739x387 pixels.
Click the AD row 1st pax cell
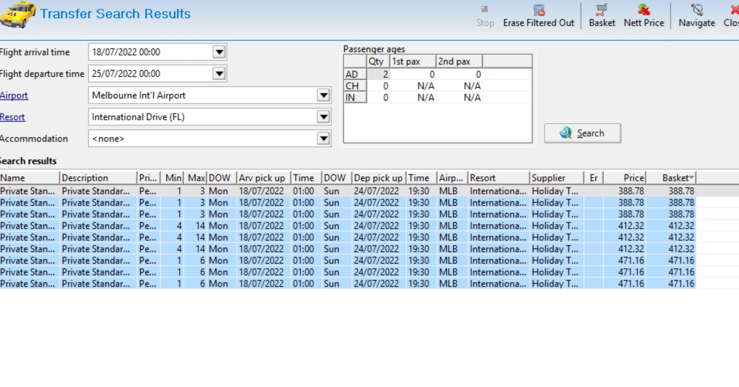point(413,74)
